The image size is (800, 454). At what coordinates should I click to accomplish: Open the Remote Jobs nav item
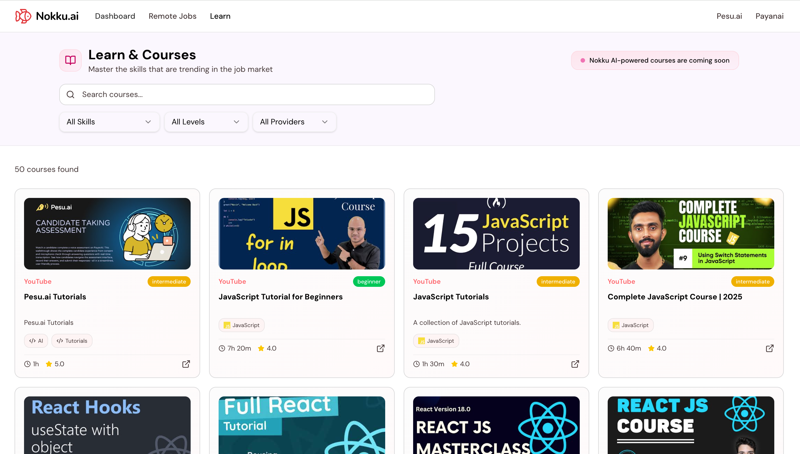tap(172, 16)
